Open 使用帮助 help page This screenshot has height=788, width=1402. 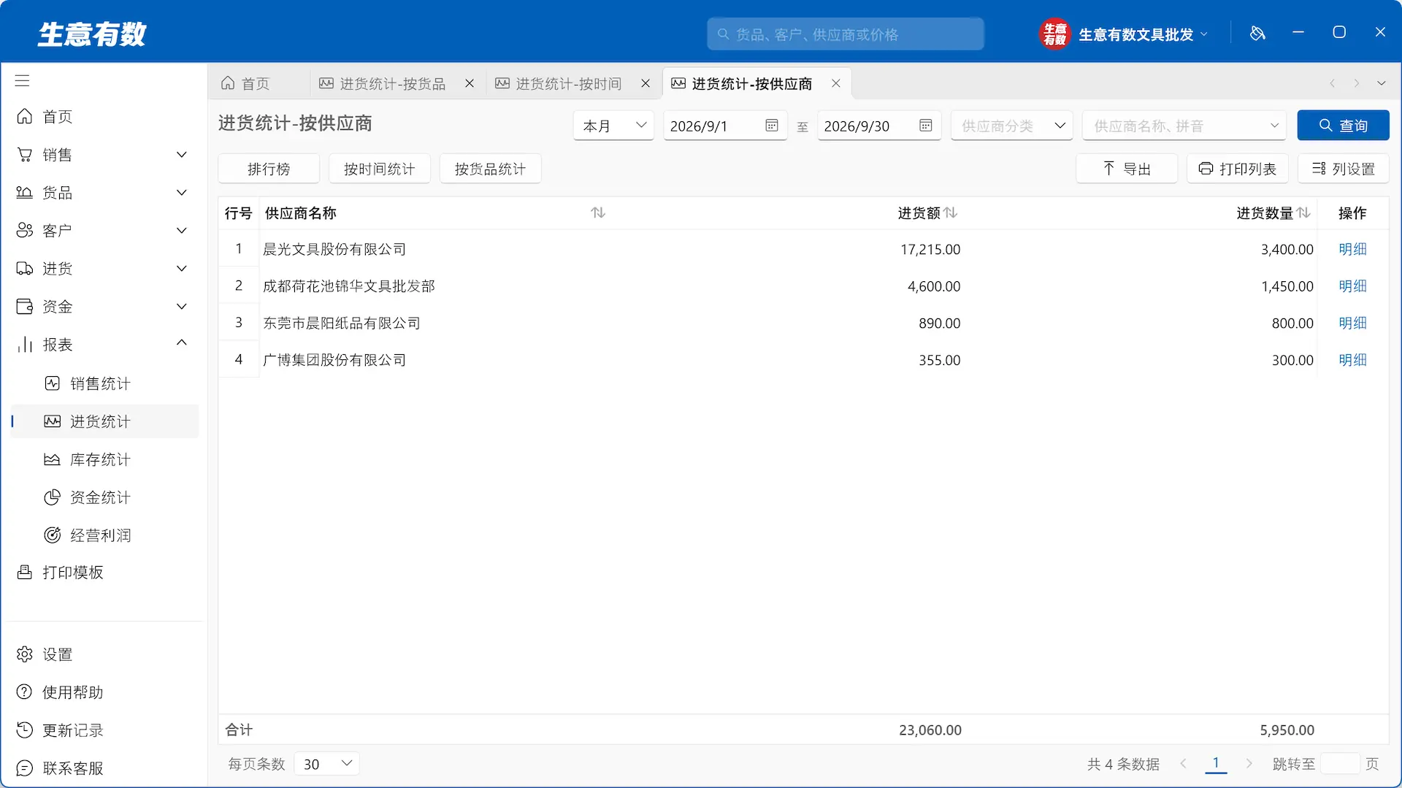[104, 692]
